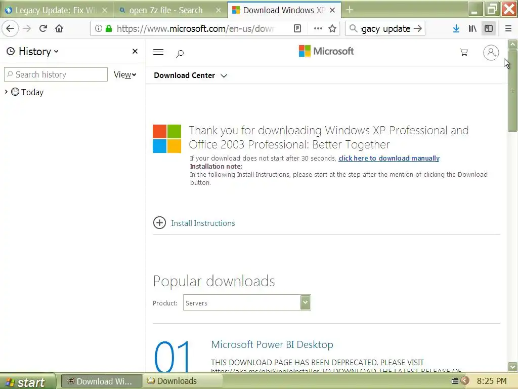Show site information icon in address bar
This screenshot has height=389, width=518.
click(x=98, y=28)
